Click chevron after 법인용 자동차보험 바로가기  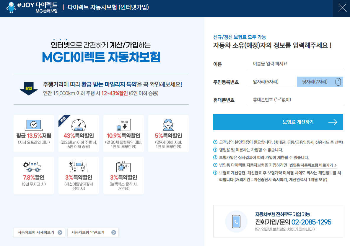(336, 165)
